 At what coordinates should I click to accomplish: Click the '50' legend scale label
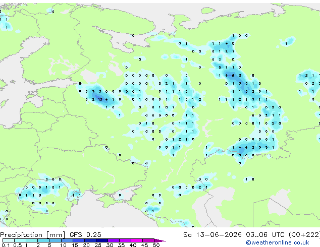click(x=156, y=245)
